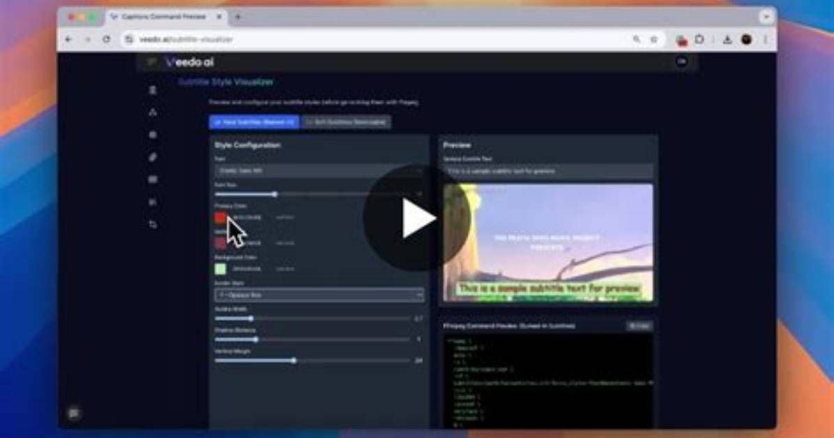Open the Chrome downloads icon

coord(727,39)
